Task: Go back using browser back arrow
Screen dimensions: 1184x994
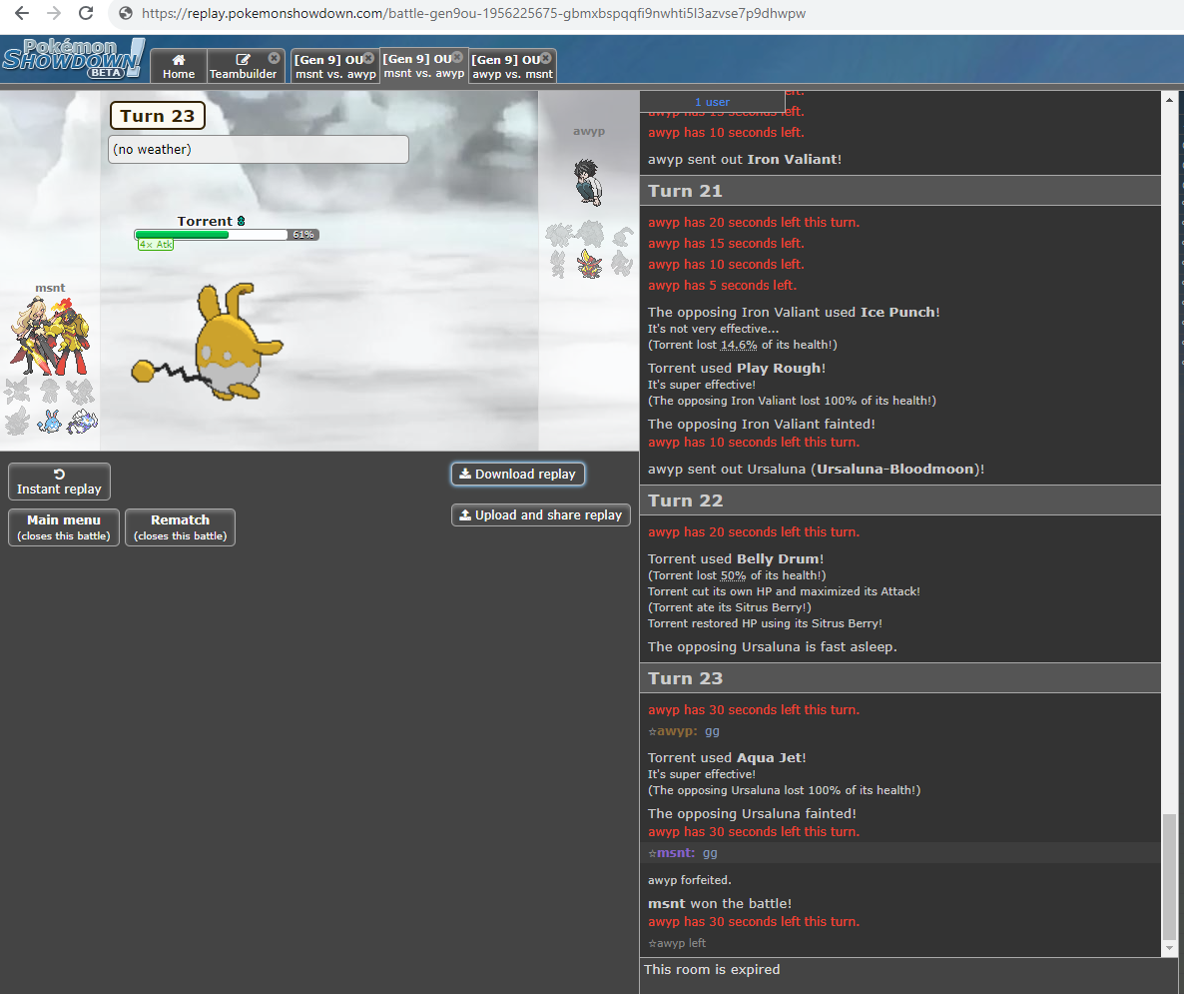Action: [22, 13]
